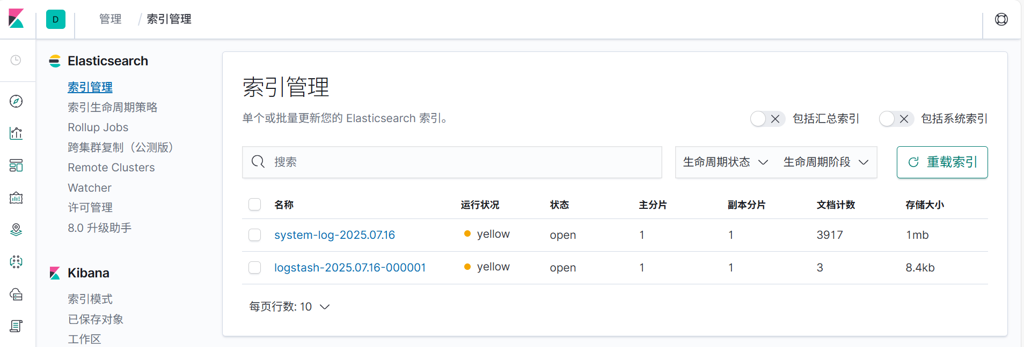Open Rollup Jobs menu item
1024x347 pixels.
(98, 127)
